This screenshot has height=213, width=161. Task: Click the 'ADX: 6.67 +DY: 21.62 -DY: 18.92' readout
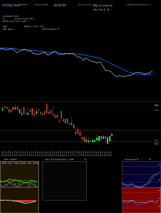pyautogui.click(x=20, y=163)
